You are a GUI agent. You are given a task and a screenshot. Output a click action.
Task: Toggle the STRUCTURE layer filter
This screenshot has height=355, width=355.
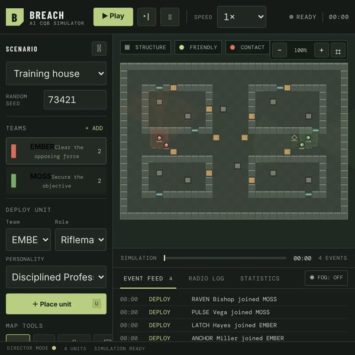146,47
